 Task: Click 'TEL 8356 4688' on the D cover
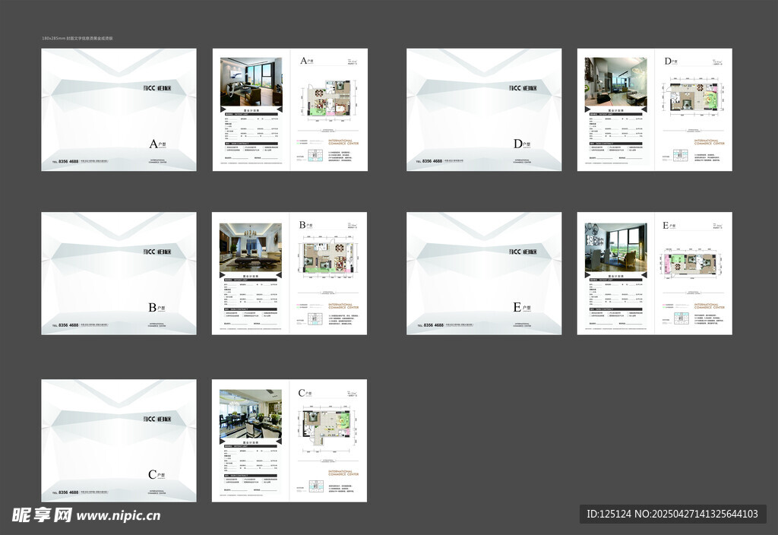pos(429,162)
